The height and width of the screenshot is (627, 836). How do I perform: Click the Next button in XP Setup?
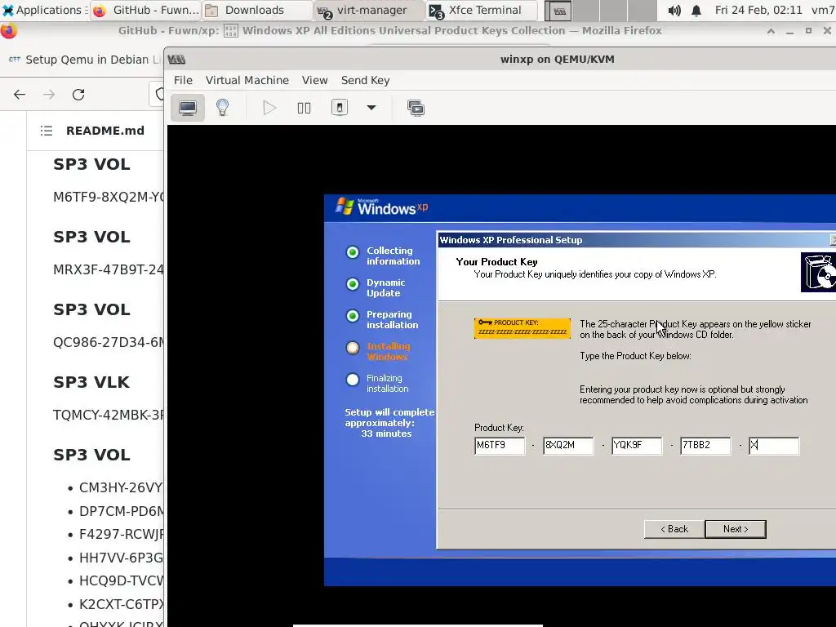(x=736, y=529)
